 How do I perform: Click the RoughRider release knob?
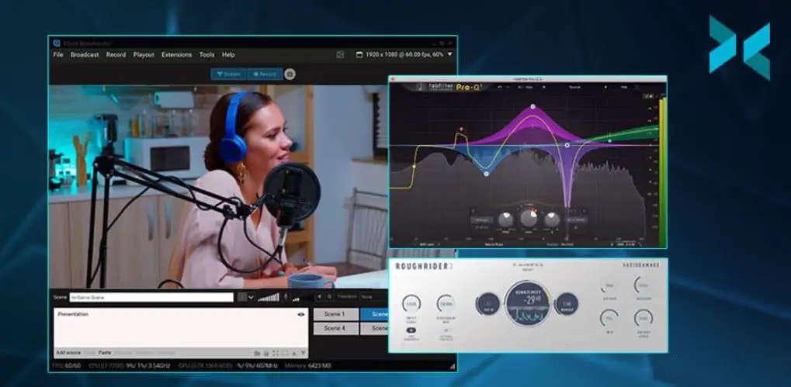pos(644,285)
